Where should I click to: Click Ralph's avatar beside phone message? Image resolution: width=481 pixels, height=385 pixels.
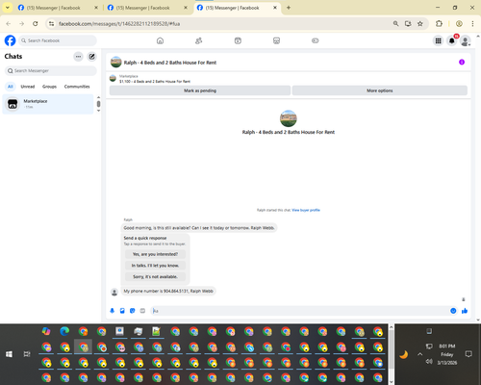pyautogui.click(x=114, y=292)
